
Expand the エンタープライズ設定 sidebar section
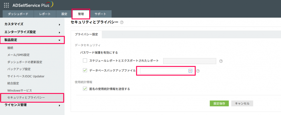[32, 32]
